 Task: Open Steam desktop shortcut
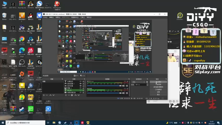click(x=22, y=110)
